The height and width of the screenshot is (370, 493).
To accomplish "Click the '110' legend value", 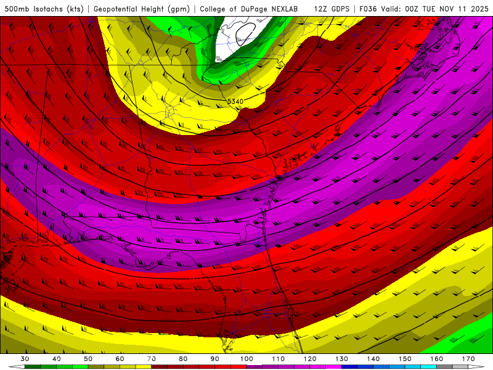I will (279, 359).
